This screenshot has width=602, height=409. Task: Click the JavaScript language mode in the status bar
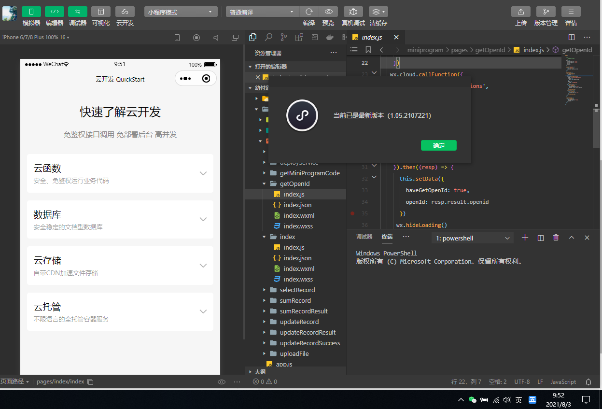563,381
